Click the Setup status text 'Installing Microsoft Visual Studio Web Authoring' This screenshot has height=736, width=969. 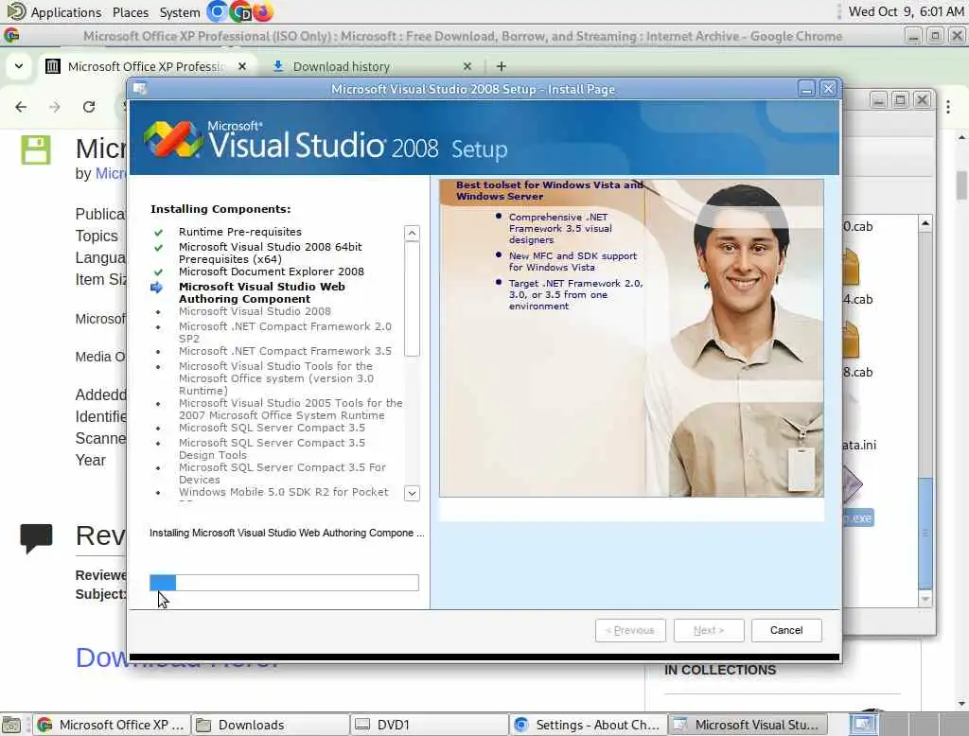click(287, 533)
